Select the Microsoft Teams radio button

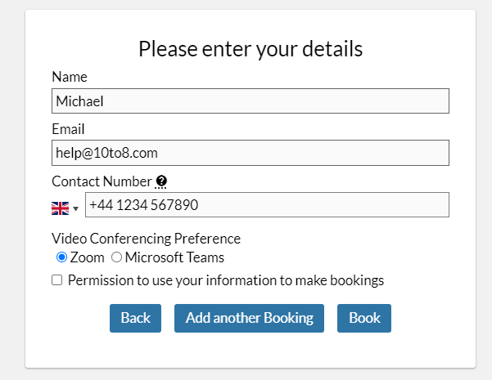click(x=116, y=257)
